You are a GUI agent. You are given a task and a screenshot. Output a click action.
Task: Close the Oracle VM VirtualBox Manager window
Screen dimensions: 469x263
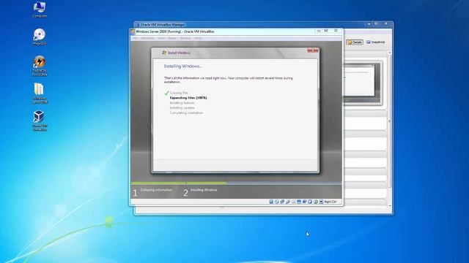(386, 23)
